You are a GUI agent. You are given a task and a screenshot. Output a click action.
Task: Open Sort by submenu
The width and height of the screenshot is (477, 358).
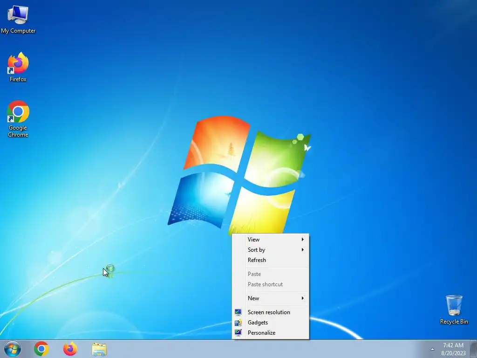tap(271, 250)
